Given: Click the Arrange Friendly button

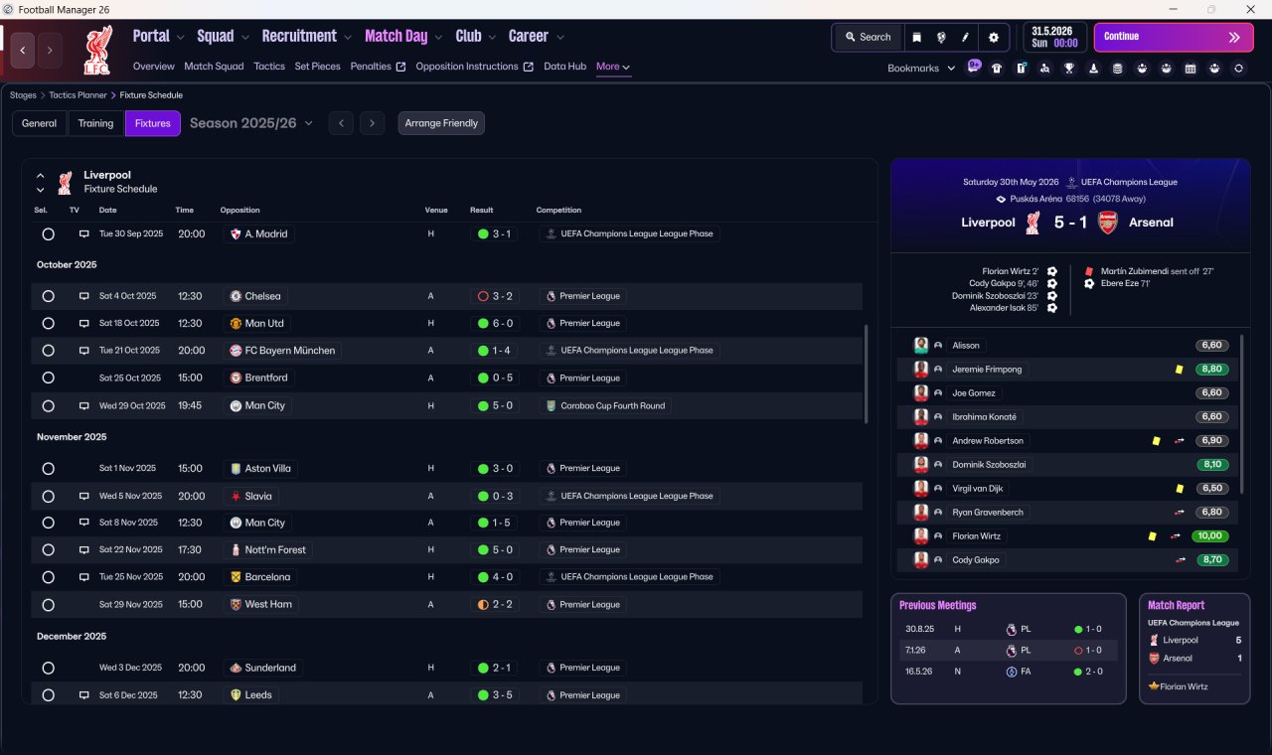Looking at the screenshot, I should (x=441, y=123).
